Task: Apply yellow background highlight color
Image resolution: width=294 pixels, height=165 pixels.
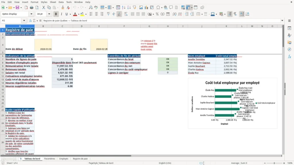Action: [82, 14]
